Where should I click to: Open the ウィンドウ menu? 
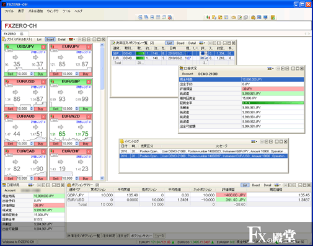click(x=53, y=11)
